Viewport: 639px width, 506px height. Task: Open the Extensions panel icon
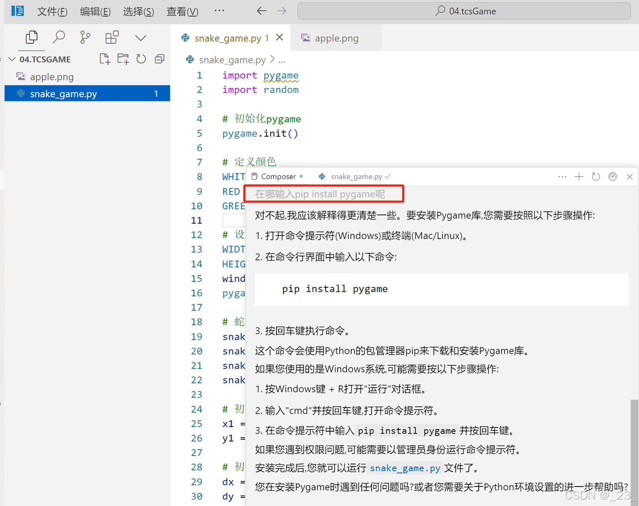point(112,37)
